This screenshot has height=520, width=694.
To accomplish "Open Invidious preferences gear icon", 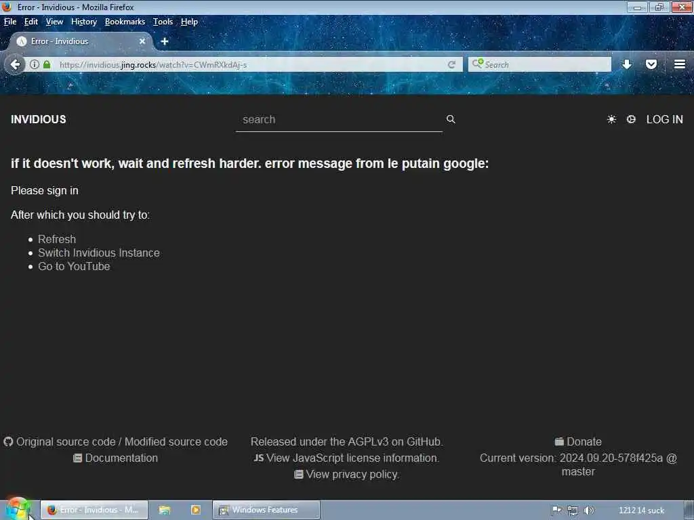I will point(631,119).
